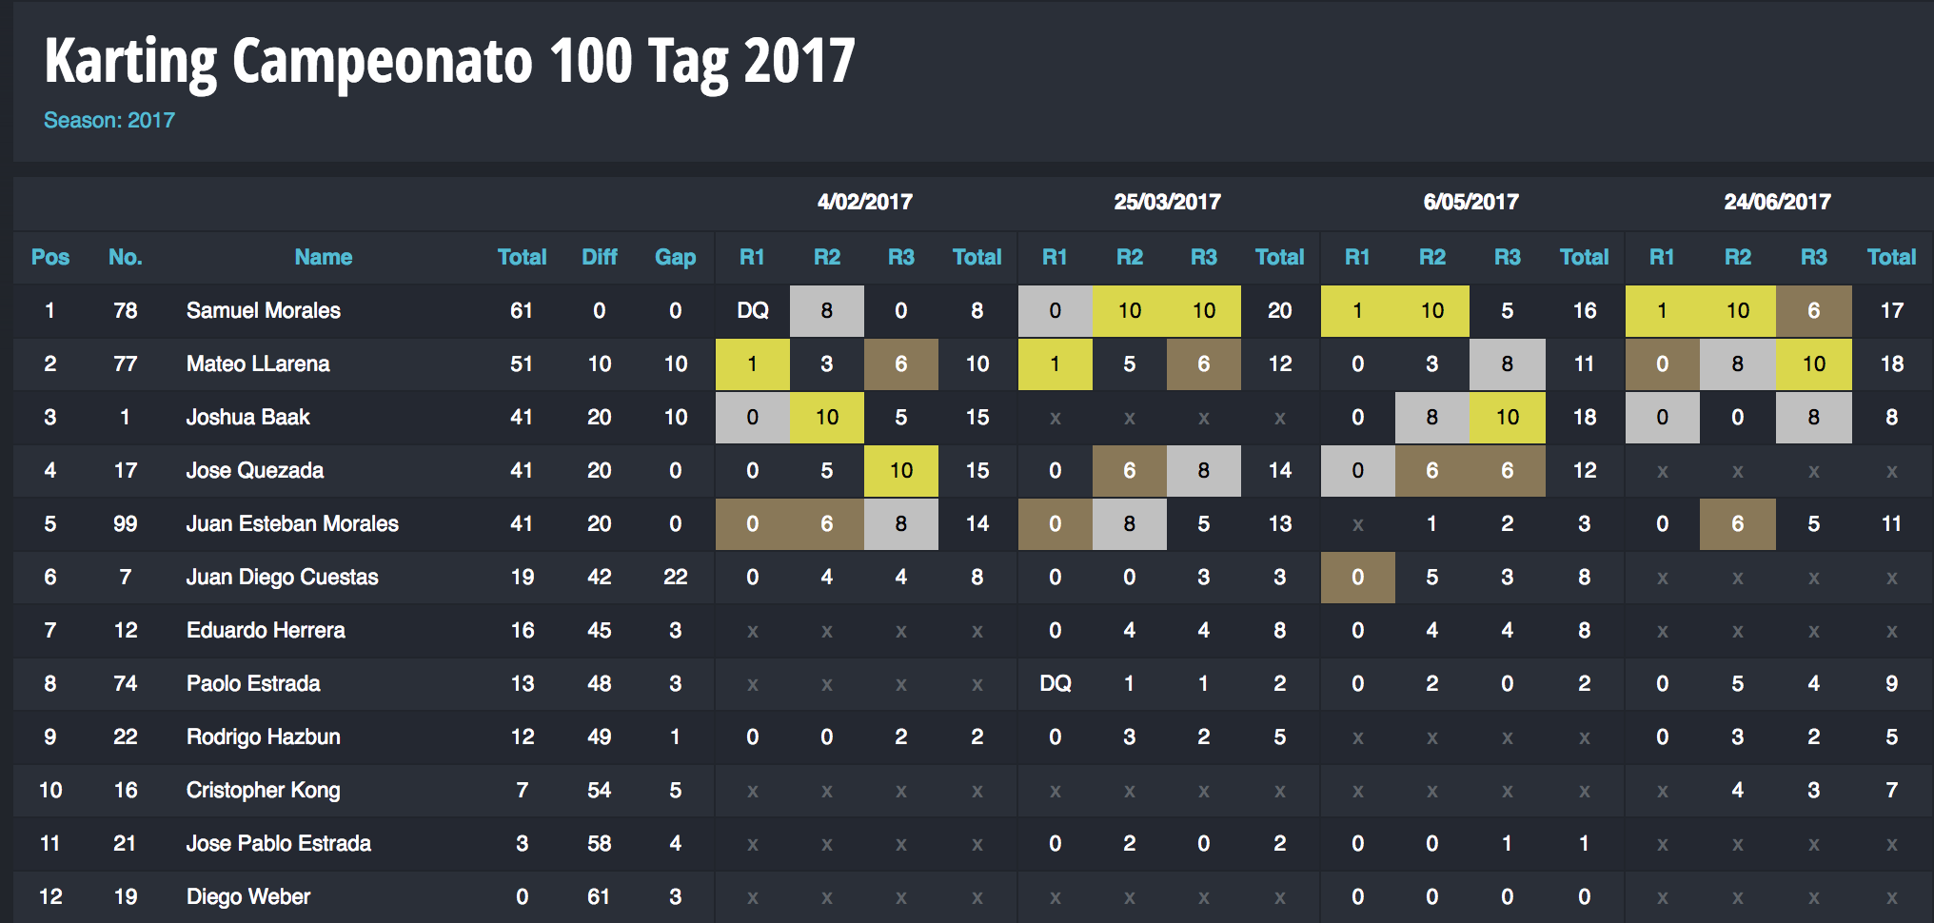Click Jose Quezada's yellow 10 cell
The height and width of the screenshot is (923, 1934).
tap(901, 470)
